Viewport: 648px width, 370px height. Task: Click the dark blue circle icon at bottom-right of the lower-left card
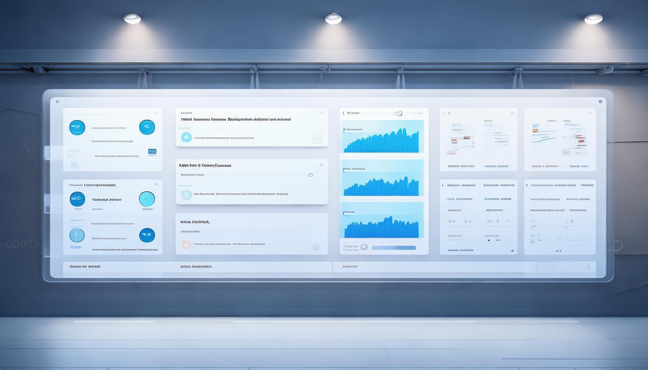[147, 235]
